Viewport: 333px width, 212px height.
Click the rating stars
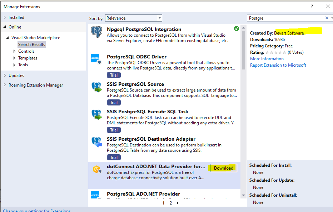(x=276, y=52)
